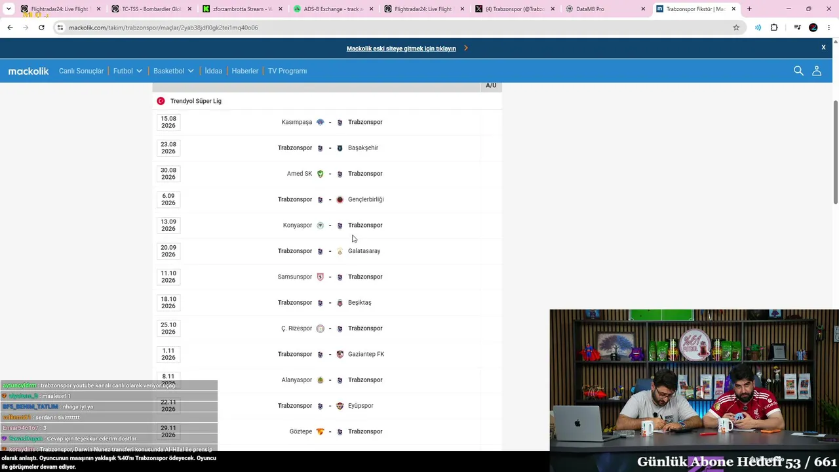Dismiss the blue old-site banner
This screenshot has width=839, height=472.
(x=823, y=47)
